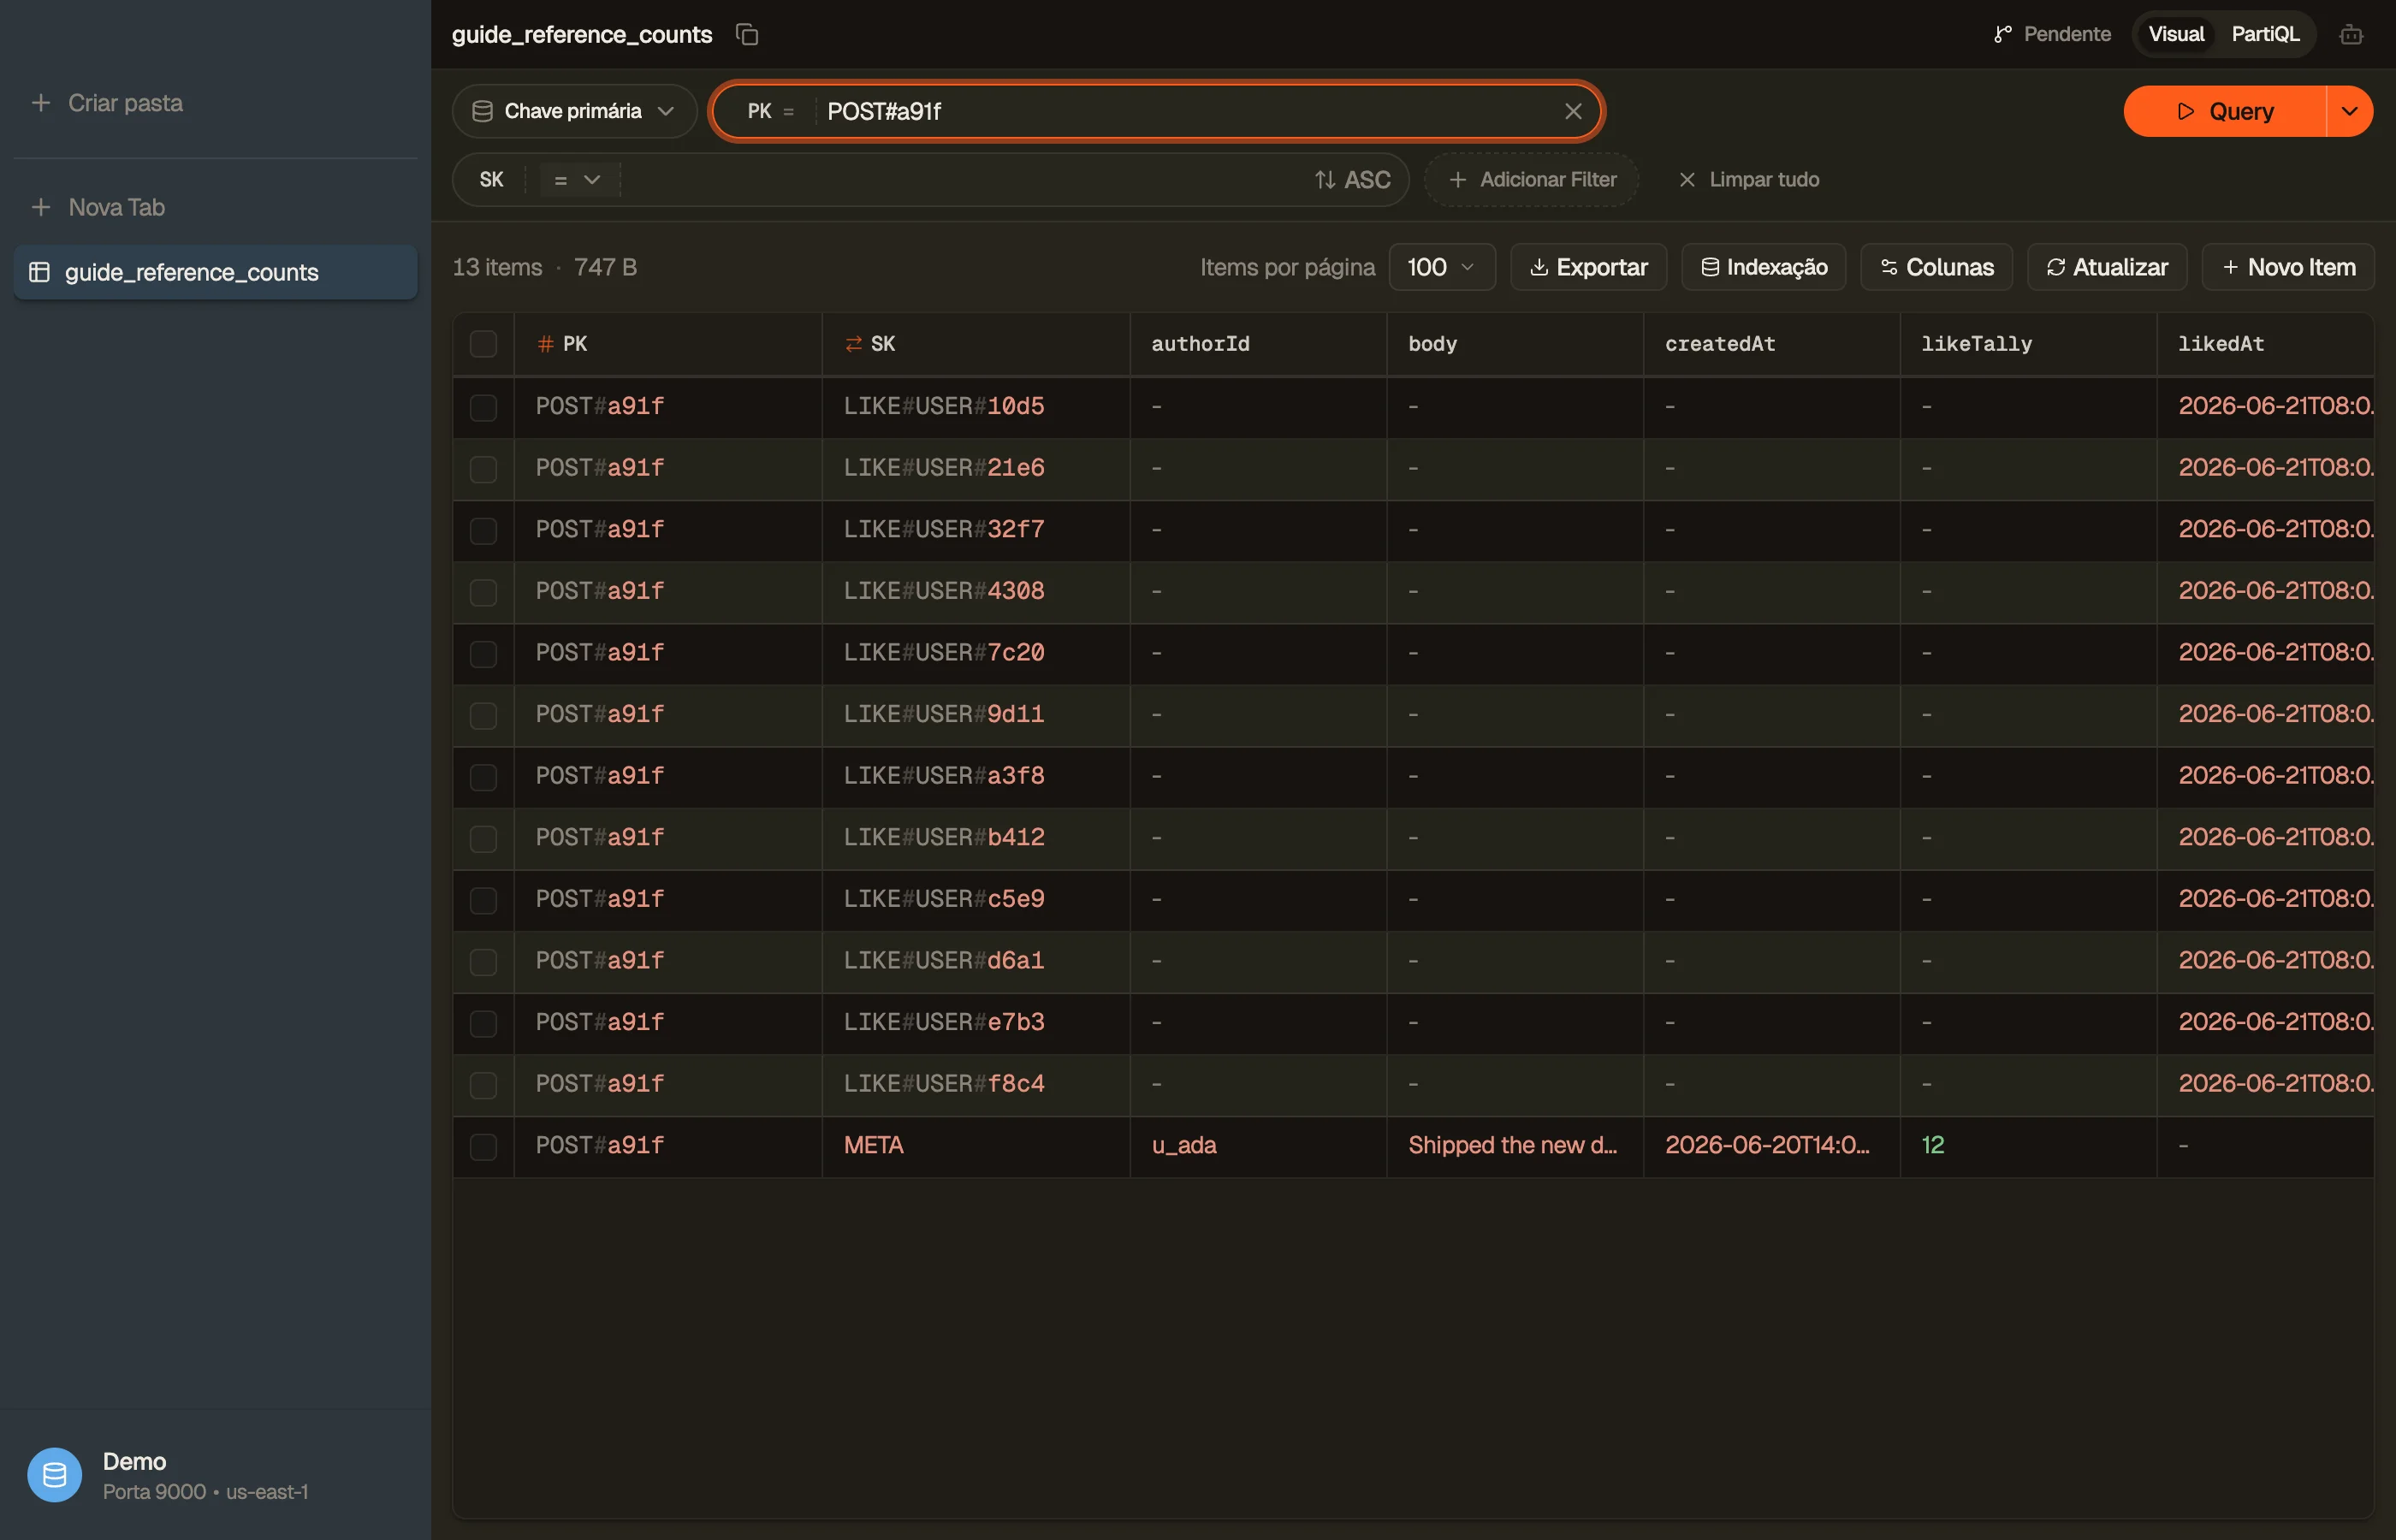Check the META row checkbox
2396x1540 pixels.
483,1146
